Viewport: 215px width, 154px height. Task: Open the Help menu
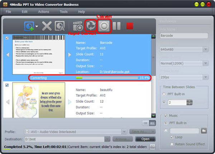click(x=81, y=12)
